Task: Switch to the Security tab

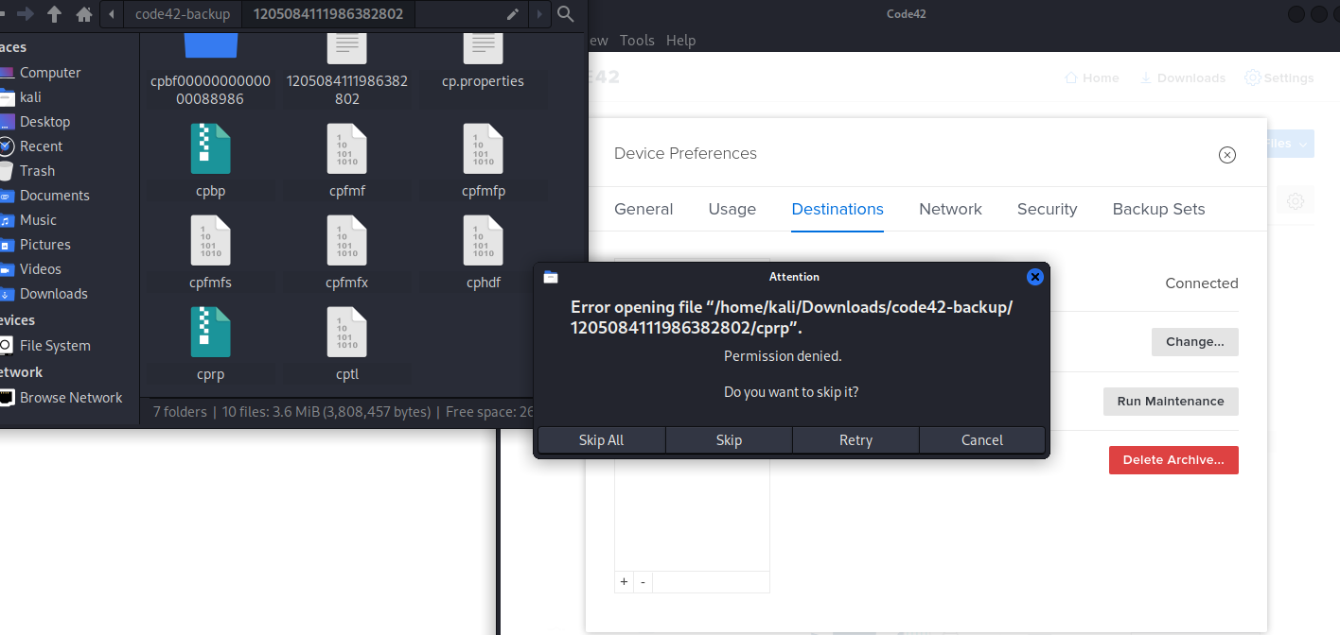Action: point(1047,210)
